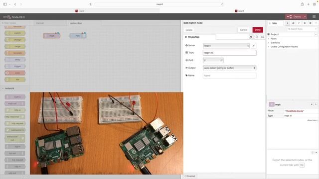This screenshot has height=179, width=319.
Task: Select the mqtt out node in the palette
Action: point(15,103)
